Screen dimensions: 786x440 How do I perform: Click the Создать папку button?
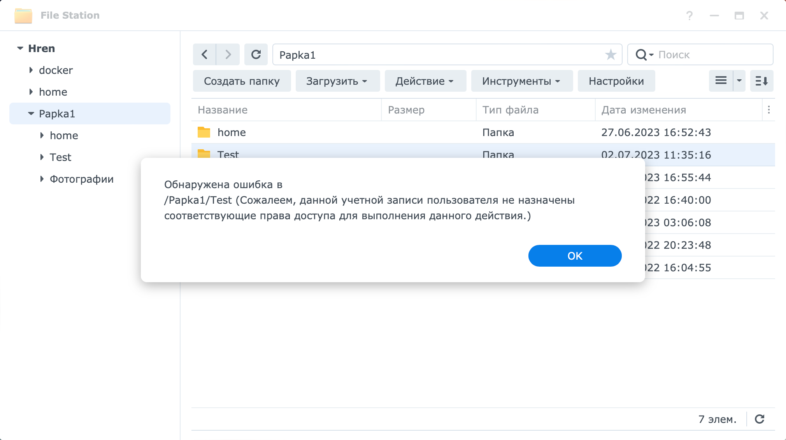[242, 81]
